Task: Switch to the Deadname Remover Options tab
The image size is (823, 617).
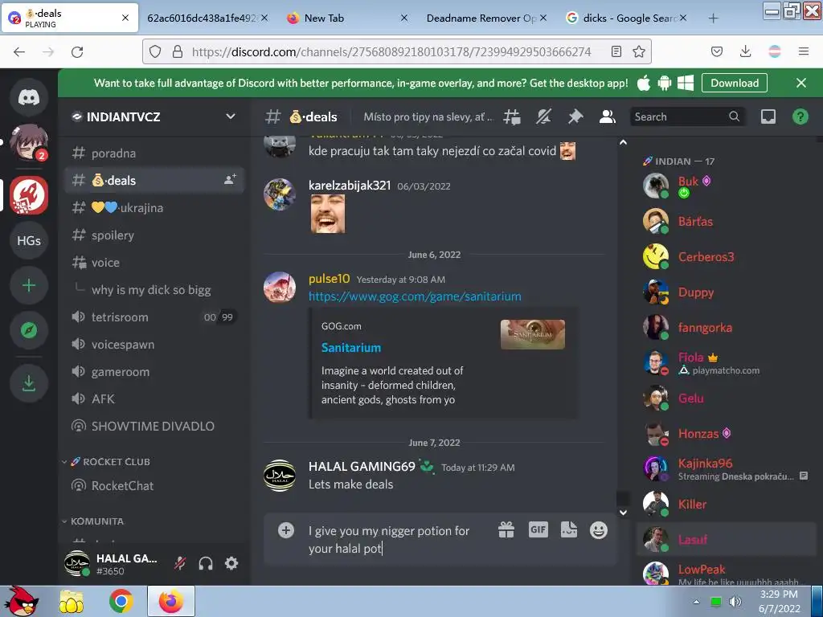Action: click(485, 18)
